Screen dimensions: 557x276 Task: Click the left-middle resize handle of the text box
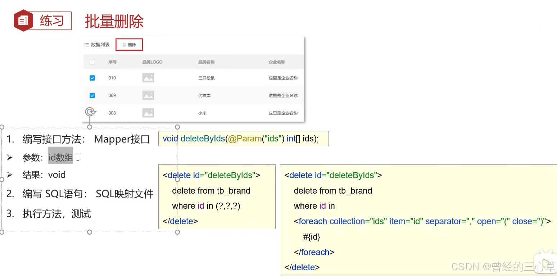(x=2, y=179)
